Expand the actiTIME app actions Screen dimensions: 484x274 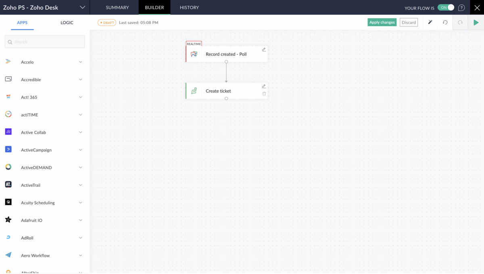point(81,115)
